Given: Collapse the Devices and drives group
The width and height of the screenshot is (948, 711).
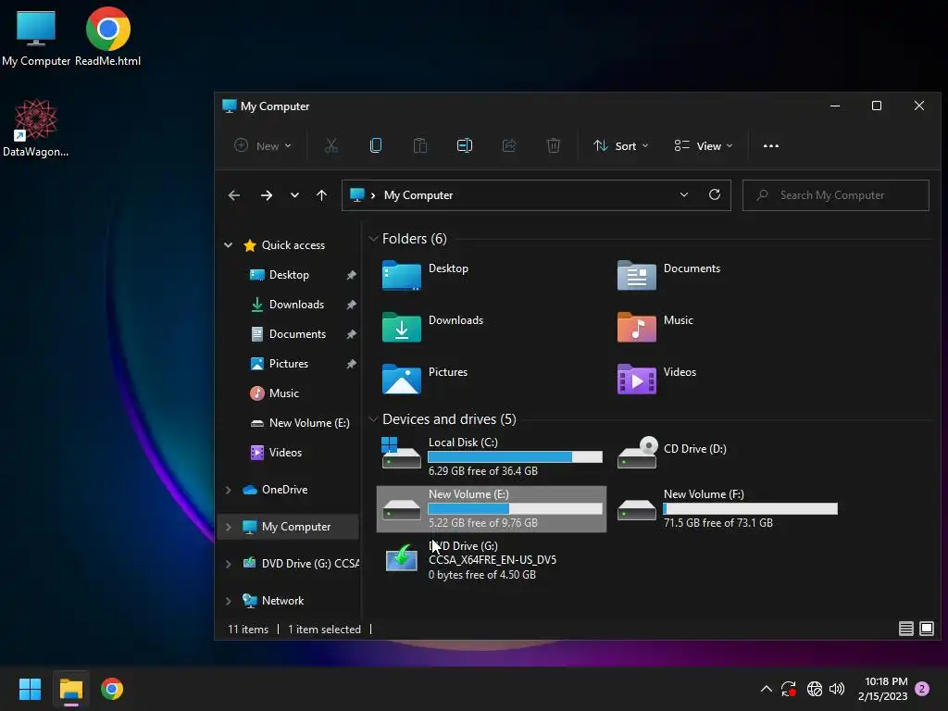Looking at the screenshot, I should [373, 419].
